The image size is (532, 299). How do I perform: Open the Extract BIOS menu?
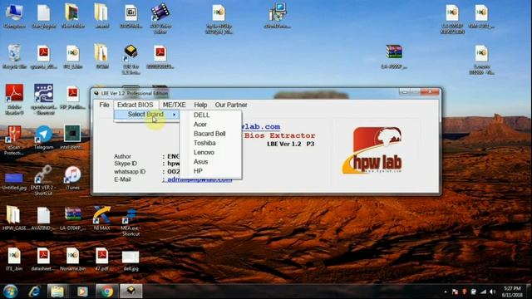click(135, 105)
